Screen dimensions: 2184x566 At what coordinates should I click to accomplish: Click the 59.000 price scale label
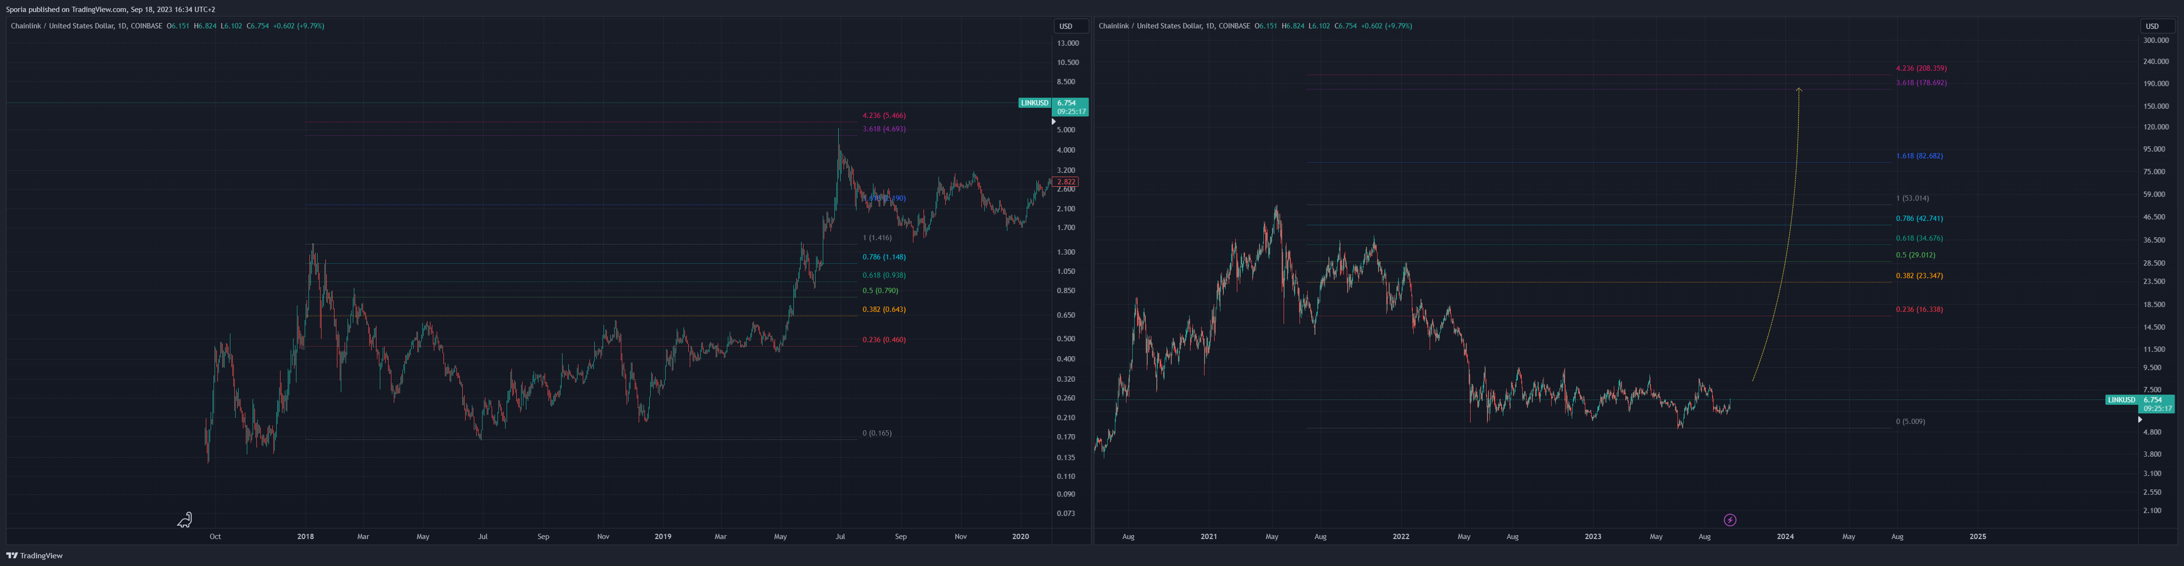(x=2154, y=194)
